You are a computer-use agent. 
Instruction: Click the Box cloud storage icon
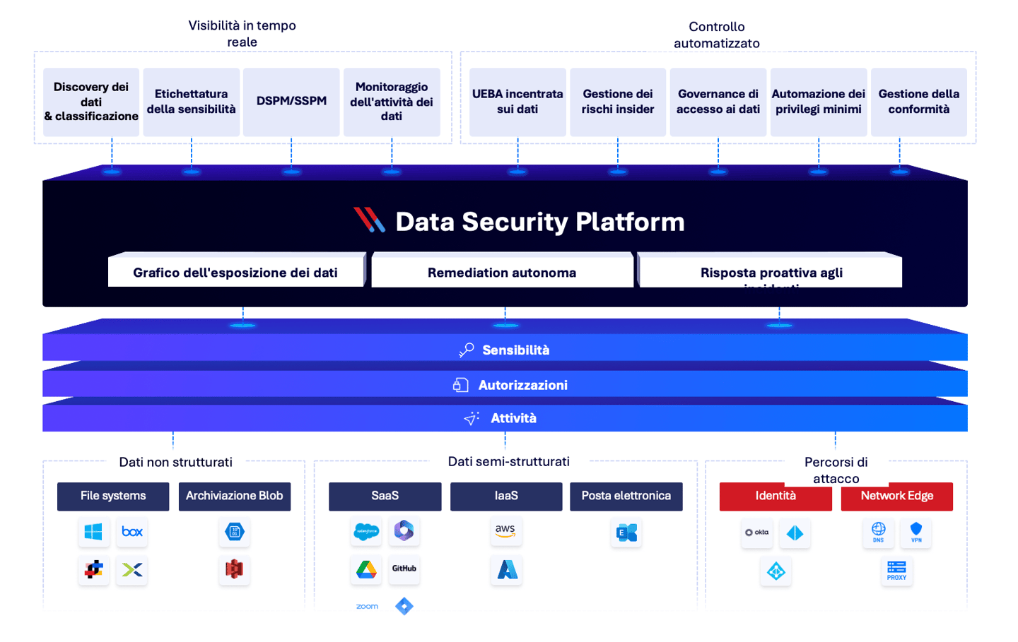click(131, 533)
